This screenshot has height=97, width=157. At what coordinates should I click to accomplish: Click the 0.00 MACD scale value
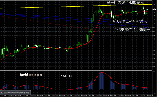(154, 89)
